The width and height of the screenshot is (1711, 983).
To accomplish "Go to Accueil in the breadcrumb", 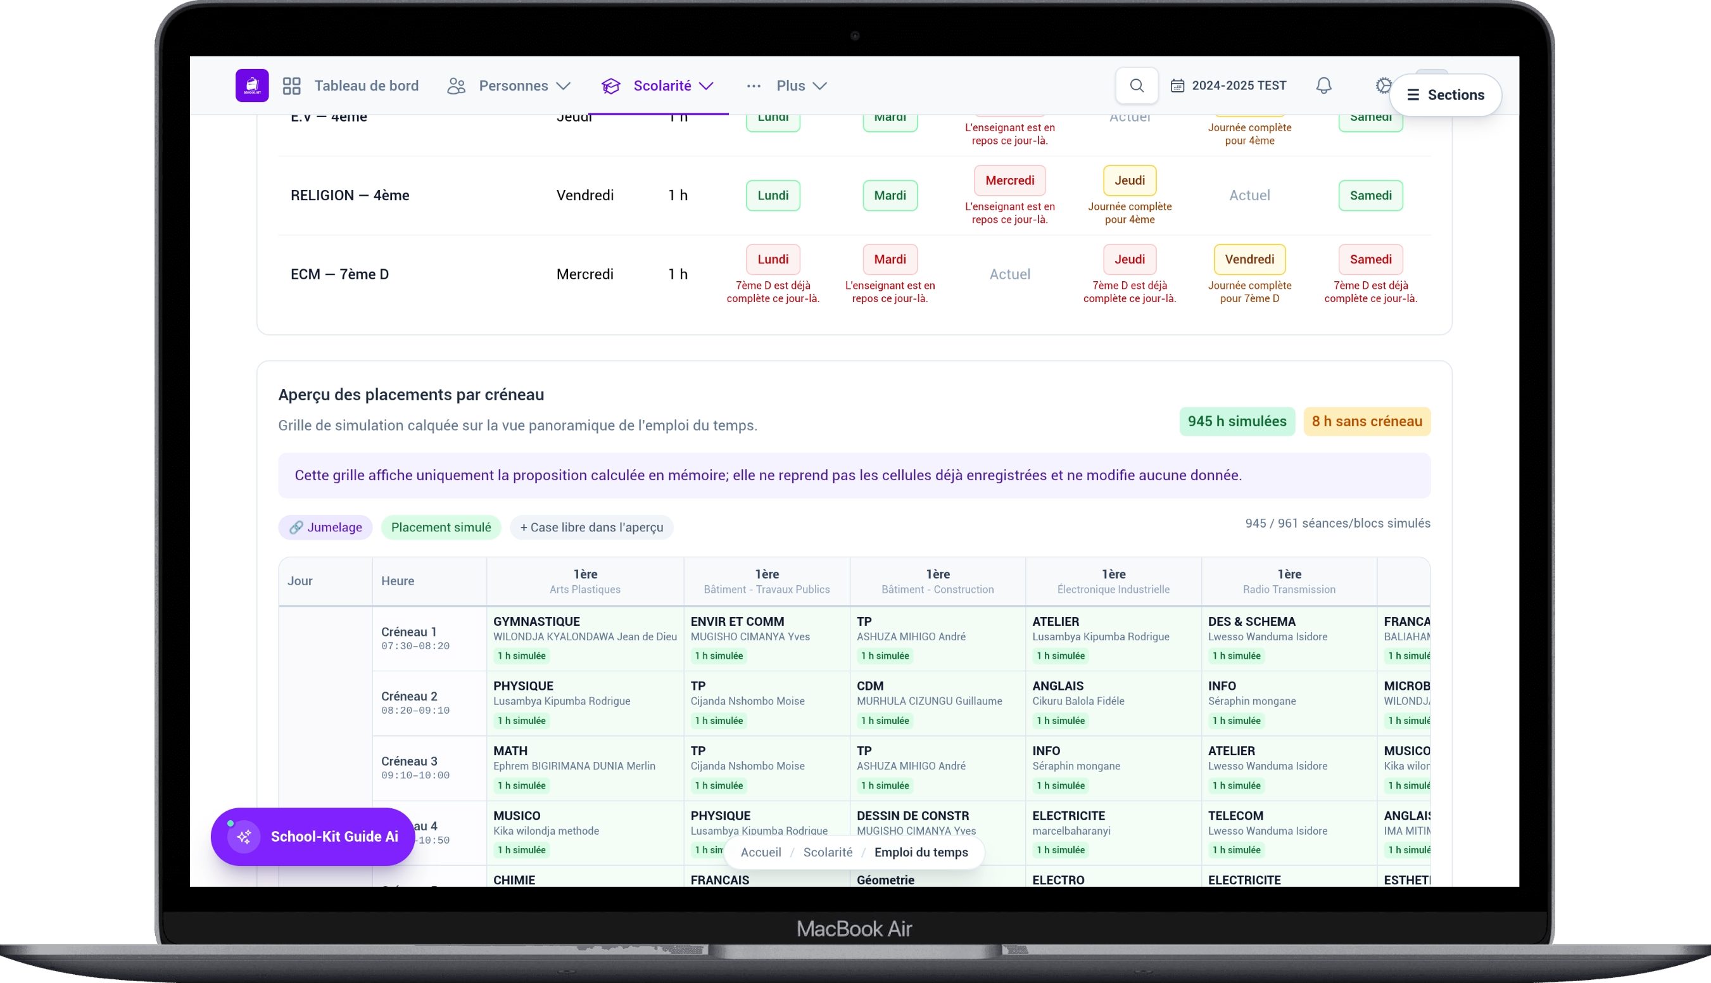I will tap(761, 852).
